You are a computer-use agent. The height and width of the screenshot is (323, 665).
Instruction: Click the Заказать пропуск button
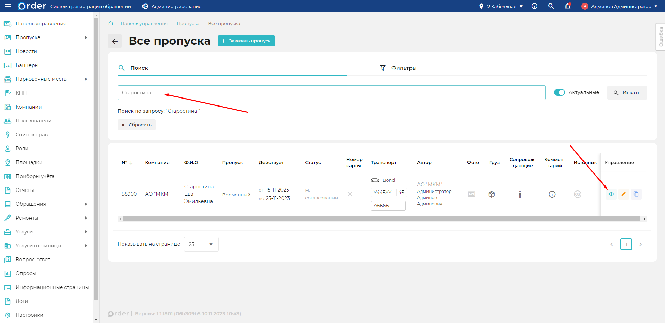(x=246, y=41)
